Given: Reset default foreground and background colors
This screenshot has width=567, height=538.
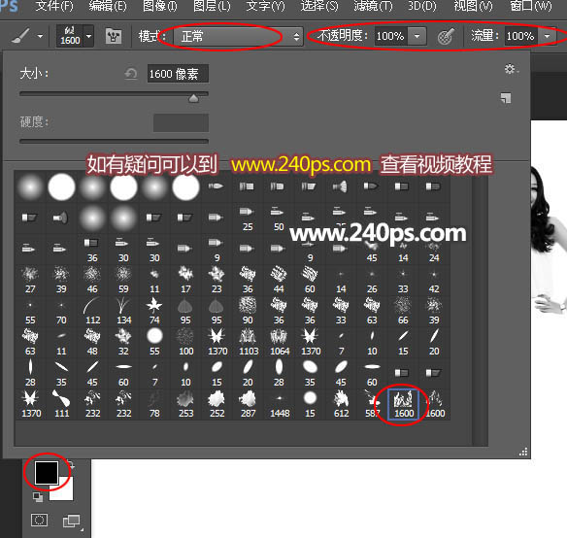Looking at the screenshot, I should coord(38,497).
